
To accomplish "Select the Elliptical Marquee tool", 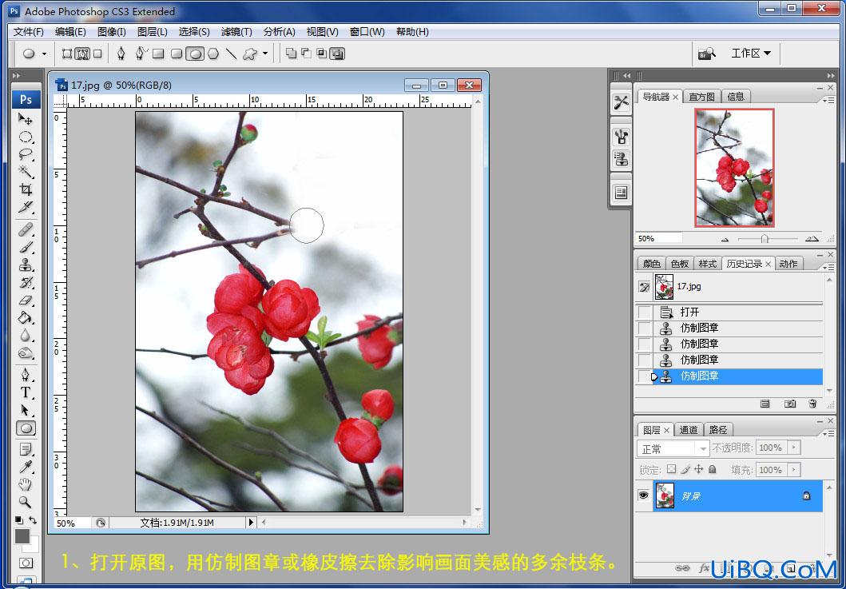I will coord(26,137).
